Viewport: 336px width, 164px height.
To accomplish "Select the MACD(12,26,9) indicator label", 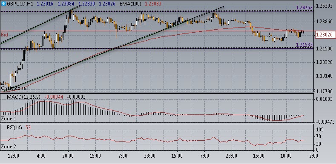I will click(x=23, y=97).
